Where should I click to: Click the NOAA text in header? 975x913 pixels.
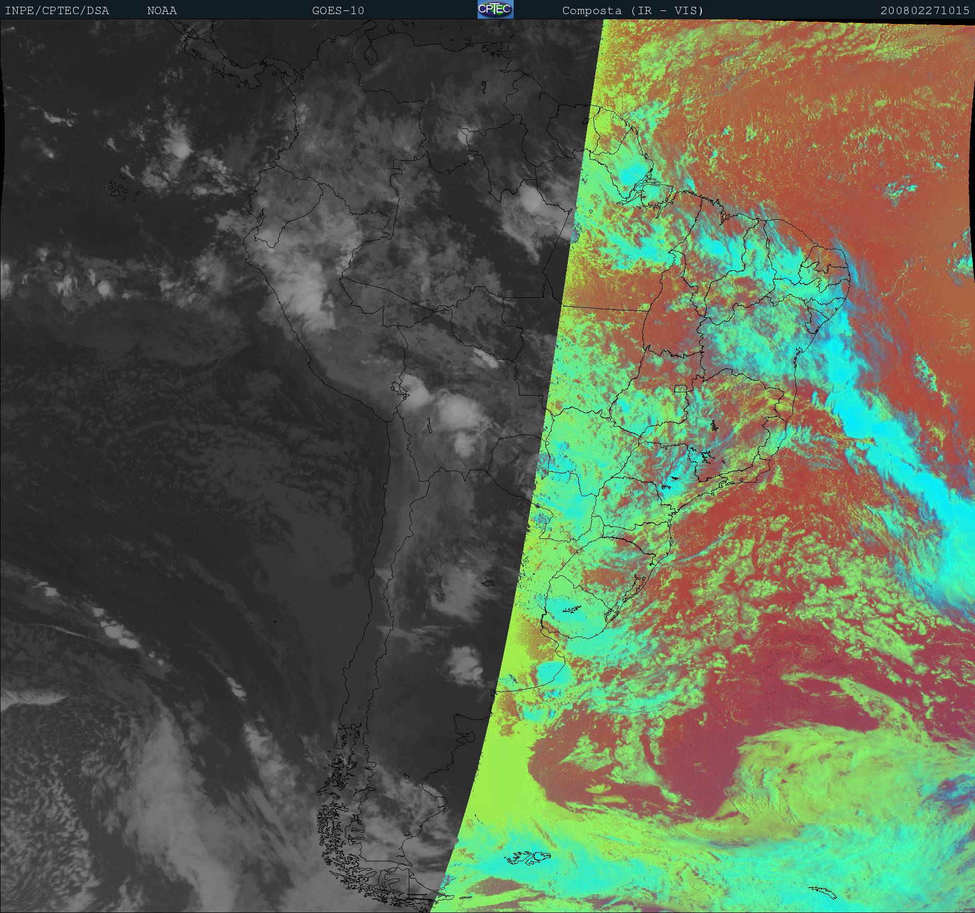pos(162,10)
